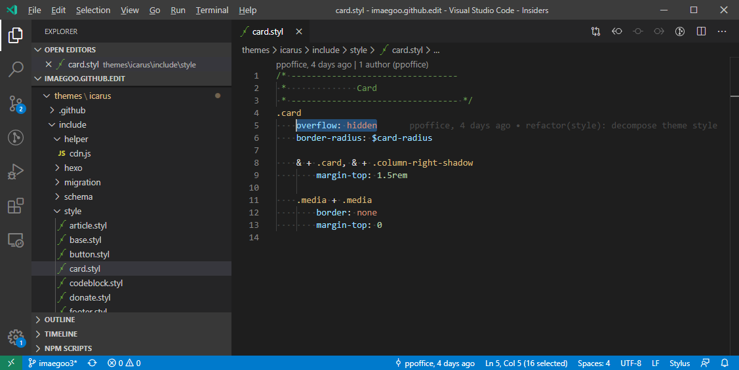The width and height of the screenshot is (739, 370).
Task: Collapse the include folder
Action: (132, 124)
